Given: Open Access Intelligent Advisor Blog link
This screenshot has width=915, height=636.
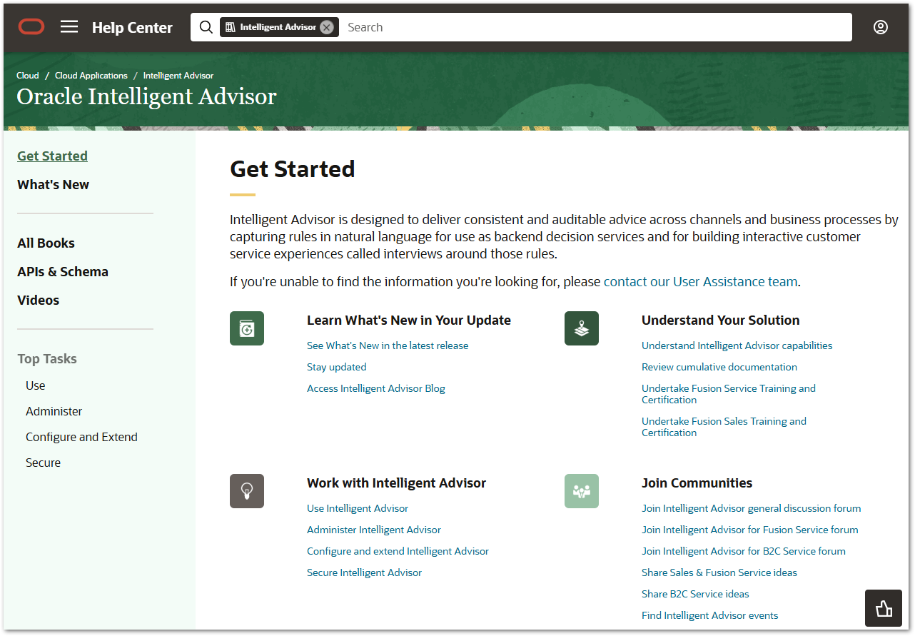Looking at the screenshot, I should (376, 388).
